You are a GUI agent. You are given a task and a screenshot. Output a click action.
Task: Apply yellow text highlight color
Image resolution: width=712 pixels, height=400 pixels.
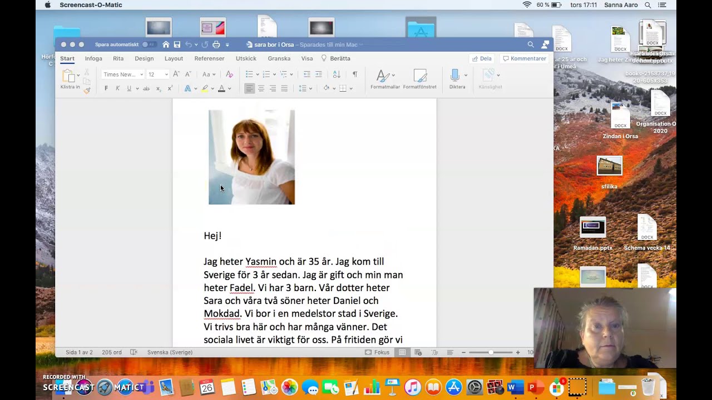(x=205, y=88)
